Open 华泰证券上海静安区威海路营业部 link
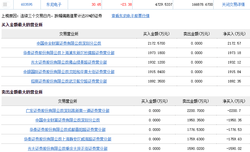 coord(67,139)
